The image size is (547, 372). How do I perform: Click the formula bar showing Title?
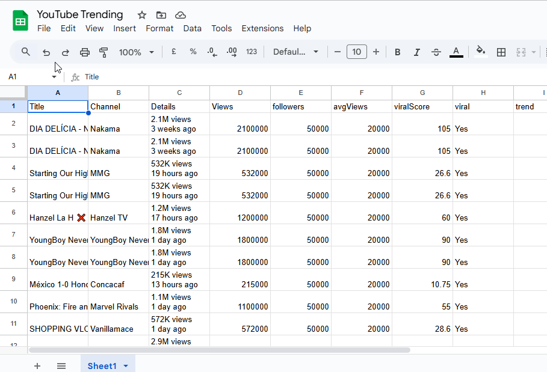314,77
